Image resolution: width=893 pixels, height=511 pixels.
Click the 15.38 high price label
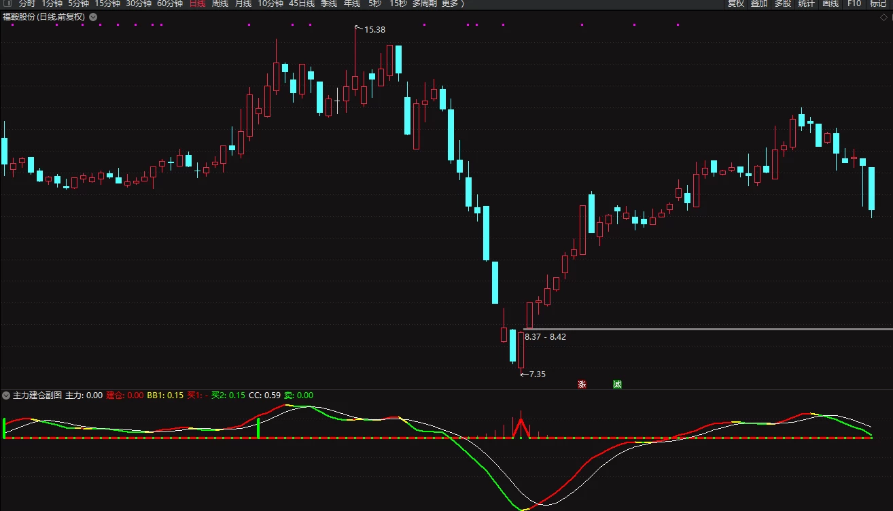374,30
